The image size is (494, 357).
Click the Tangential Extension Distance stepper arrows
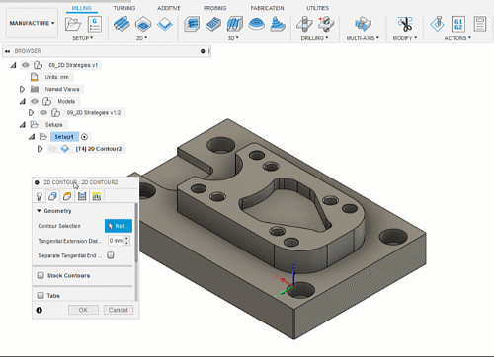(x=127, y=241)
